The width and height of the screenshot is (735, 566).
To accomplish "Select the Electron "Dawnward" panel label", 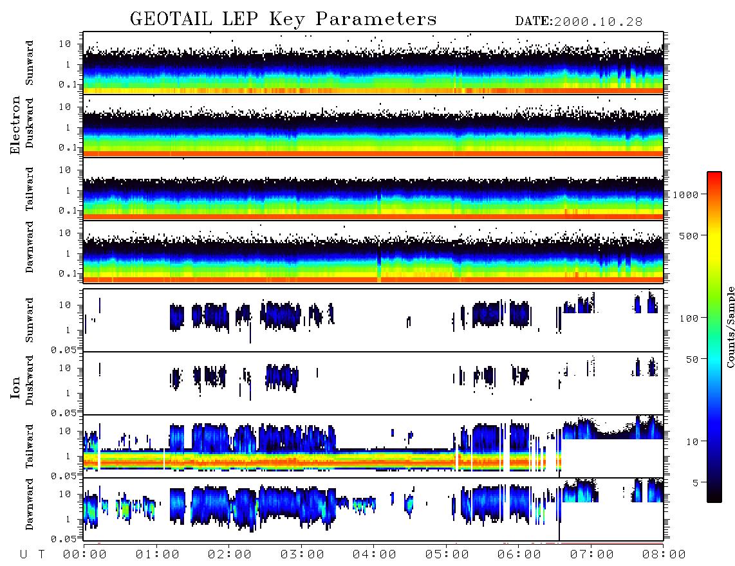I will tap(30, 248).
